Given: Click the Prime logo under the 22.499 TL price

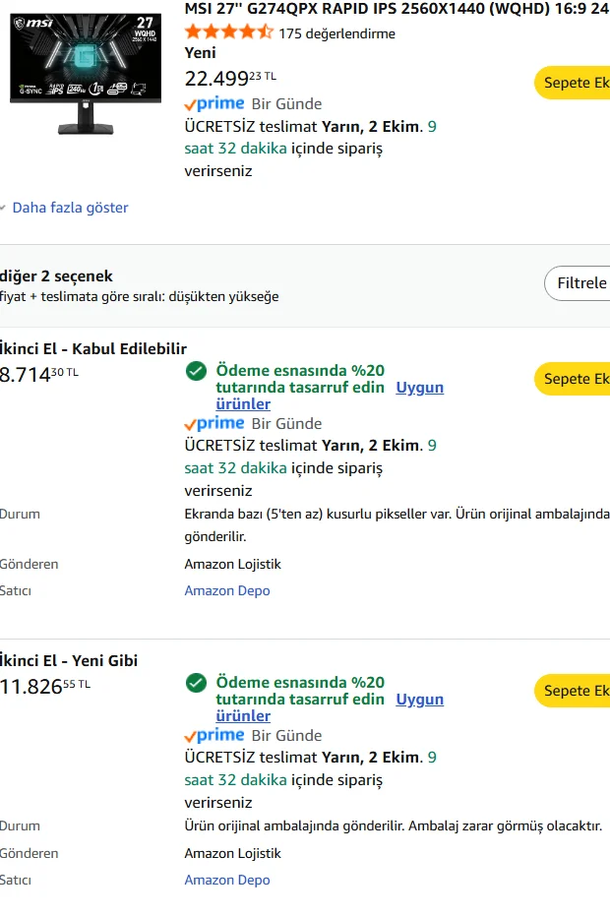Looking at the screenshot, I should [x=213, y=103].
